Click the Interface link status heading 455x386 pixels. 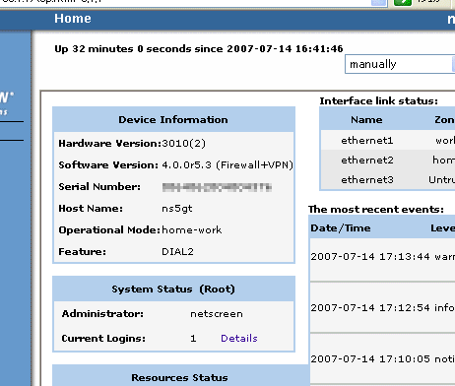coord(379,100)
